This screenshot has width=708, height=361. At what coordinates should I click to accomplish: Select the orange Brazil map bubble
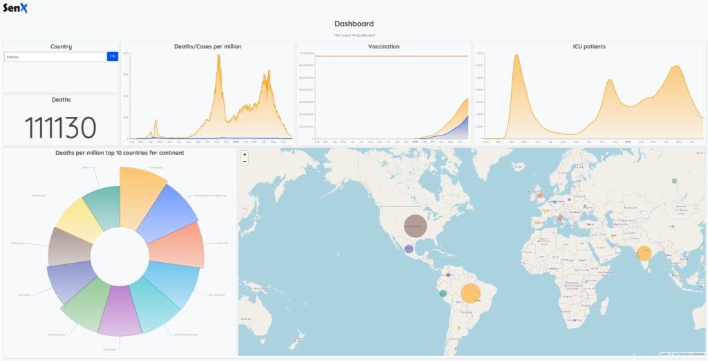point(470,293)
